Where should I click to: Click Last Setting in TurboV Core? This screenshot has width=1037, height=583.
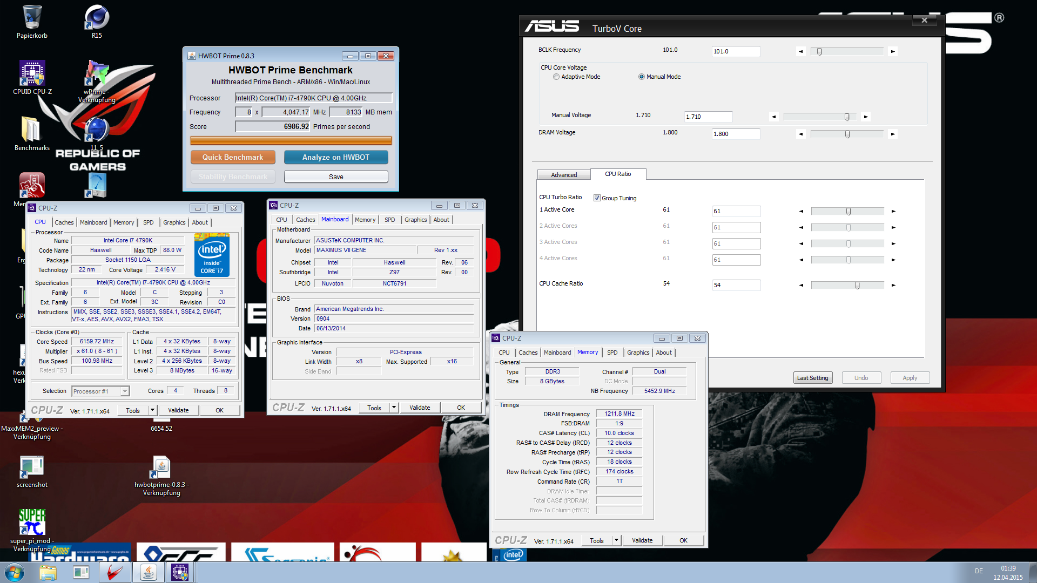click(x=812, y=378)
